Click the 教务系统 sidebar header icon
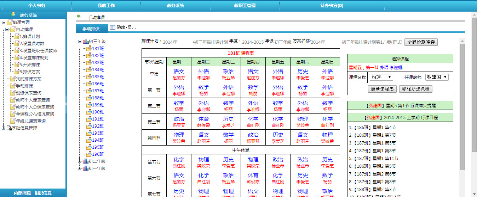The image size is (477, 197). click(x=13, y=14)
